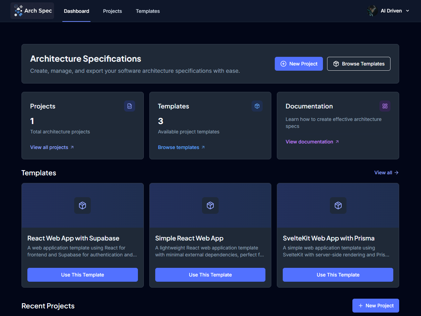Click the AI Driven username label
Viewport: 421px width, 316px height.
tap(391, 11)
